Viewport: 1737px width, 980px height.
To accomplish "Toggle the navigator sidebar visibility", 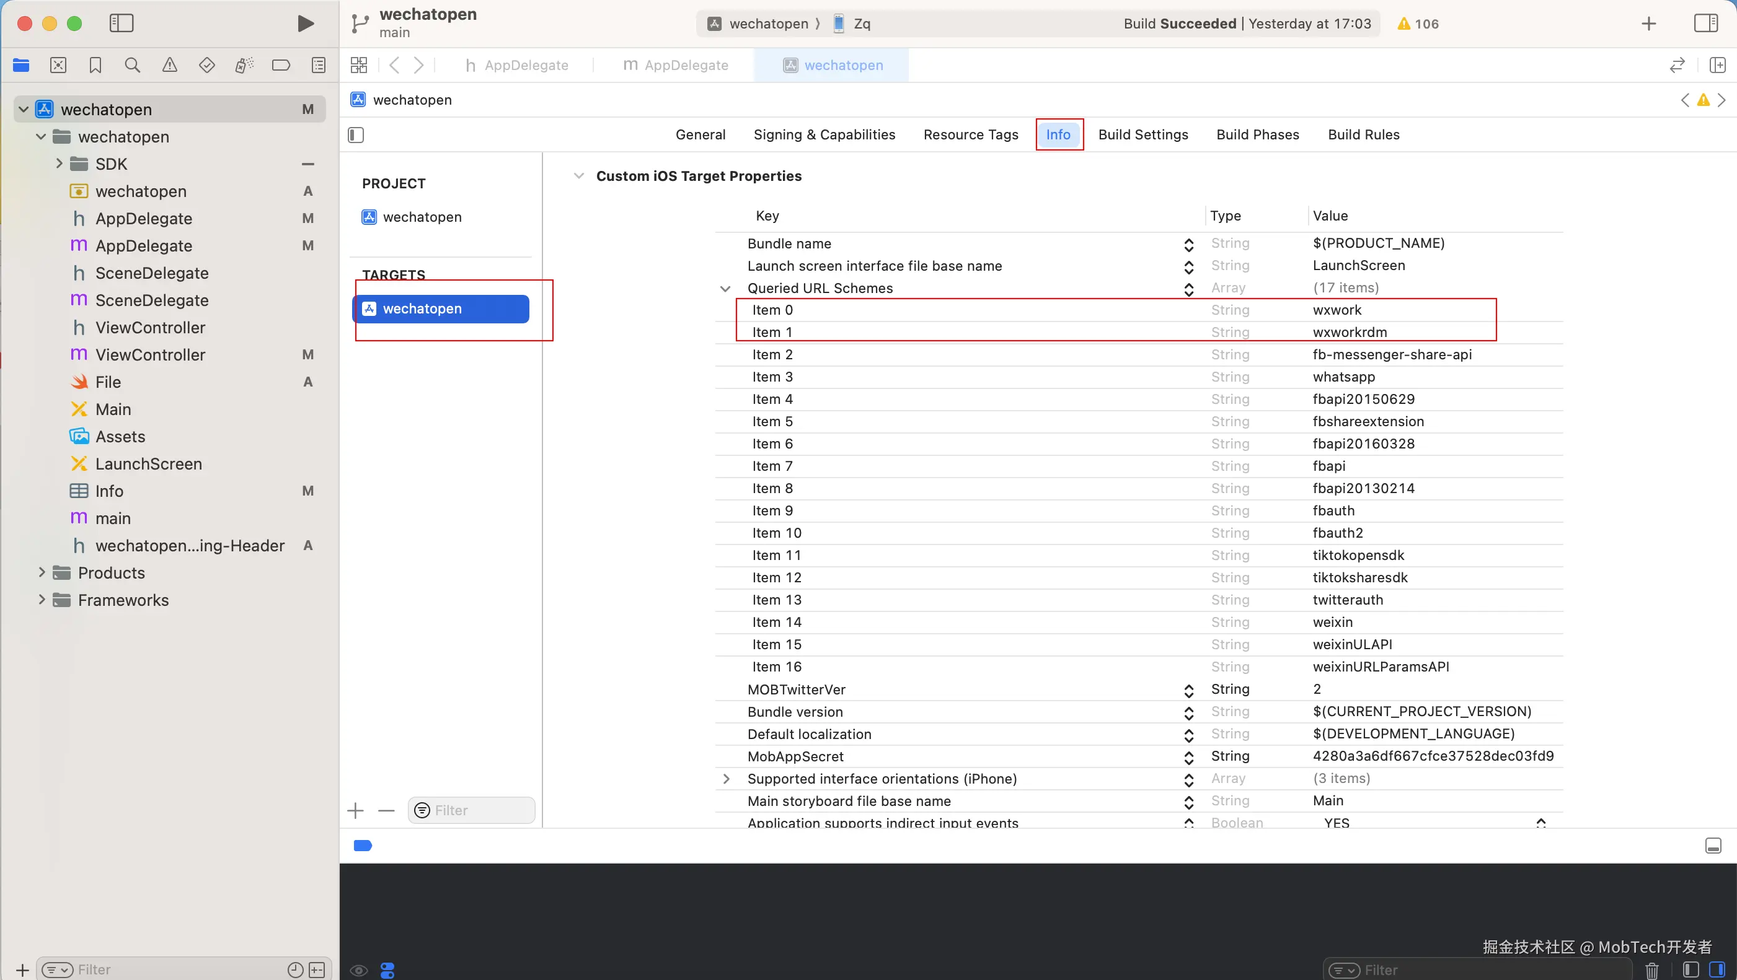I will pos(122,24).
